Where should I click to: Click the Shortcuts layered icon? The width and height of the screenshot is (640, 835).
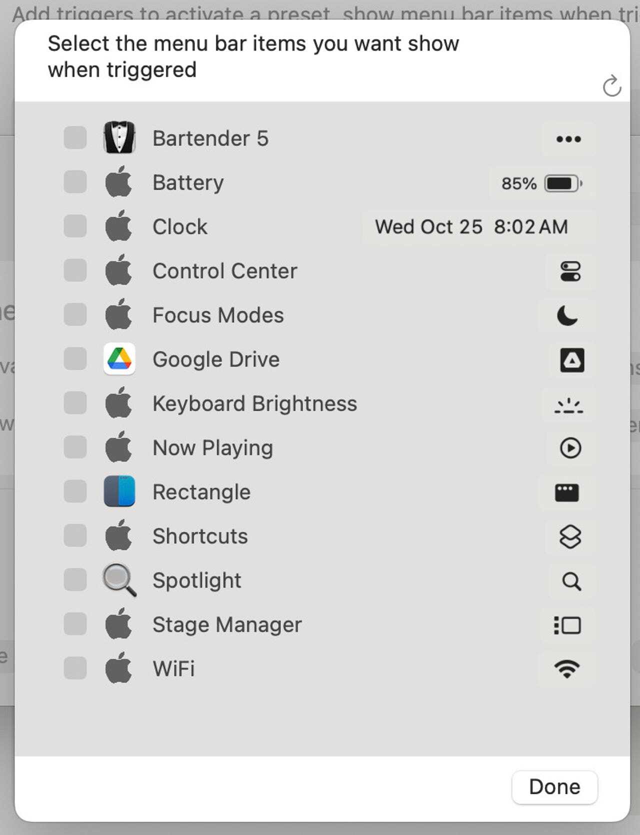[570, 537]
